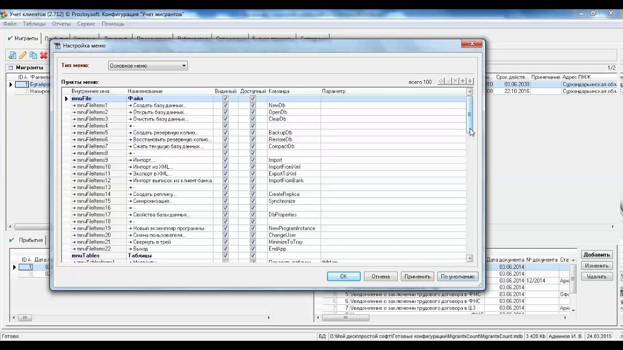
Task: Click the 'По умолчанию' button
Action: (x=458, y=277)
